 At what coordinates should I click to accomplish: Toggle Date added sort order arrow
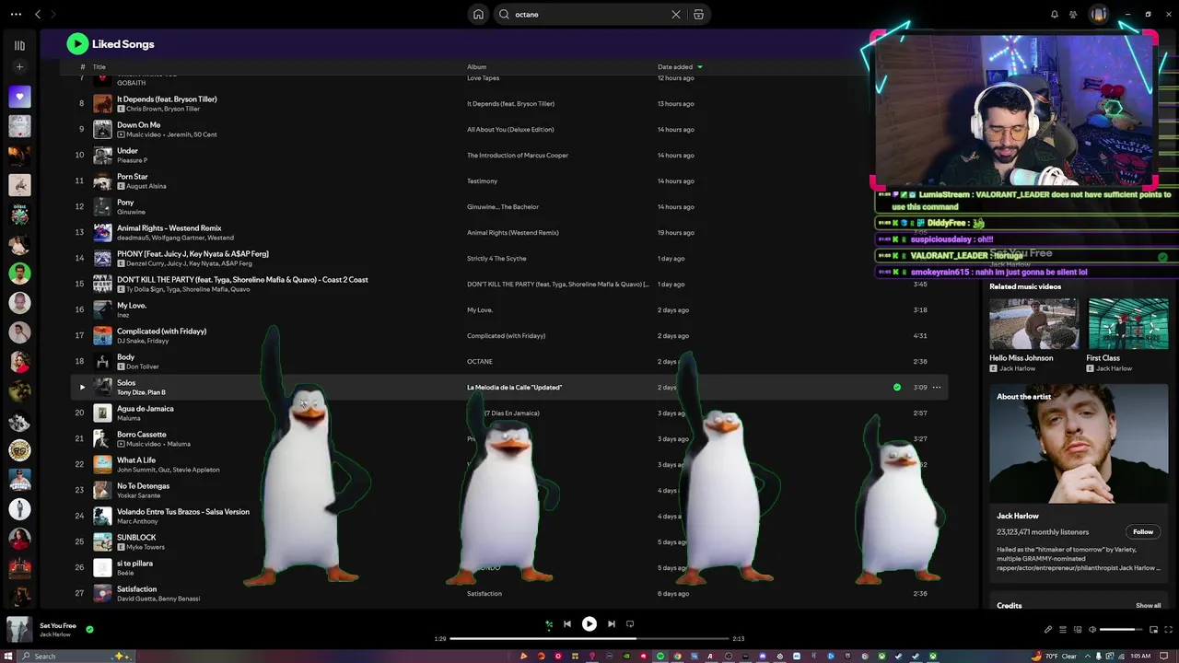(x=700, y=67)
